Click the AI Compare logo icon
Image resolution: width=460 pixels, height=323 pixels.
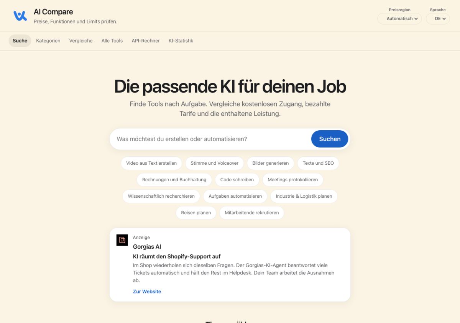pyautogui.click(x=20, y=16)
